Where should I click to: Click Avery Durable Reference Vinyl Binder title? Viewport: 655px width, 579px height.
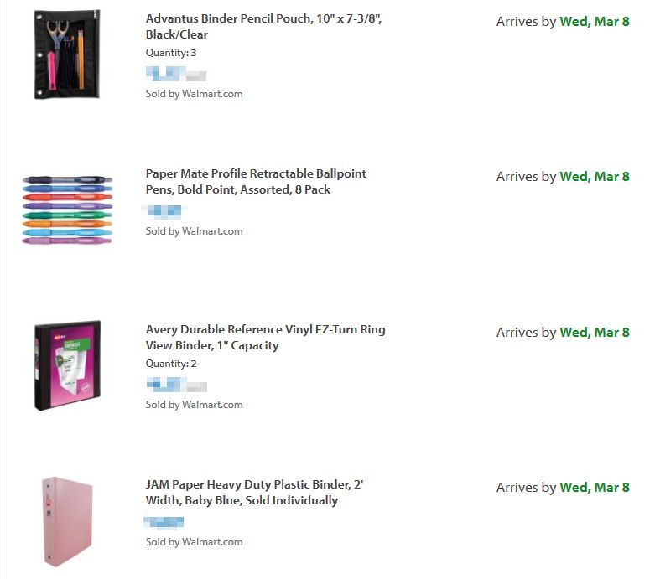click(265, 337)
